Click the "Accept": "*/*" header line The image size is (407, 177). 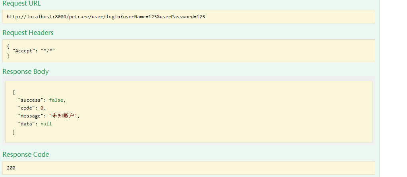[33, 51]
